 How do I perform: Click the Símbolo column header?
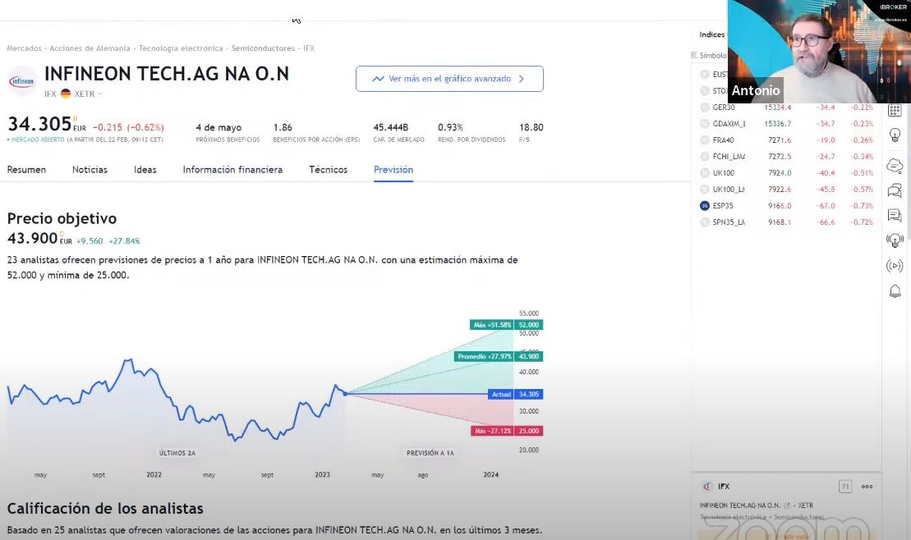point(711,56)
